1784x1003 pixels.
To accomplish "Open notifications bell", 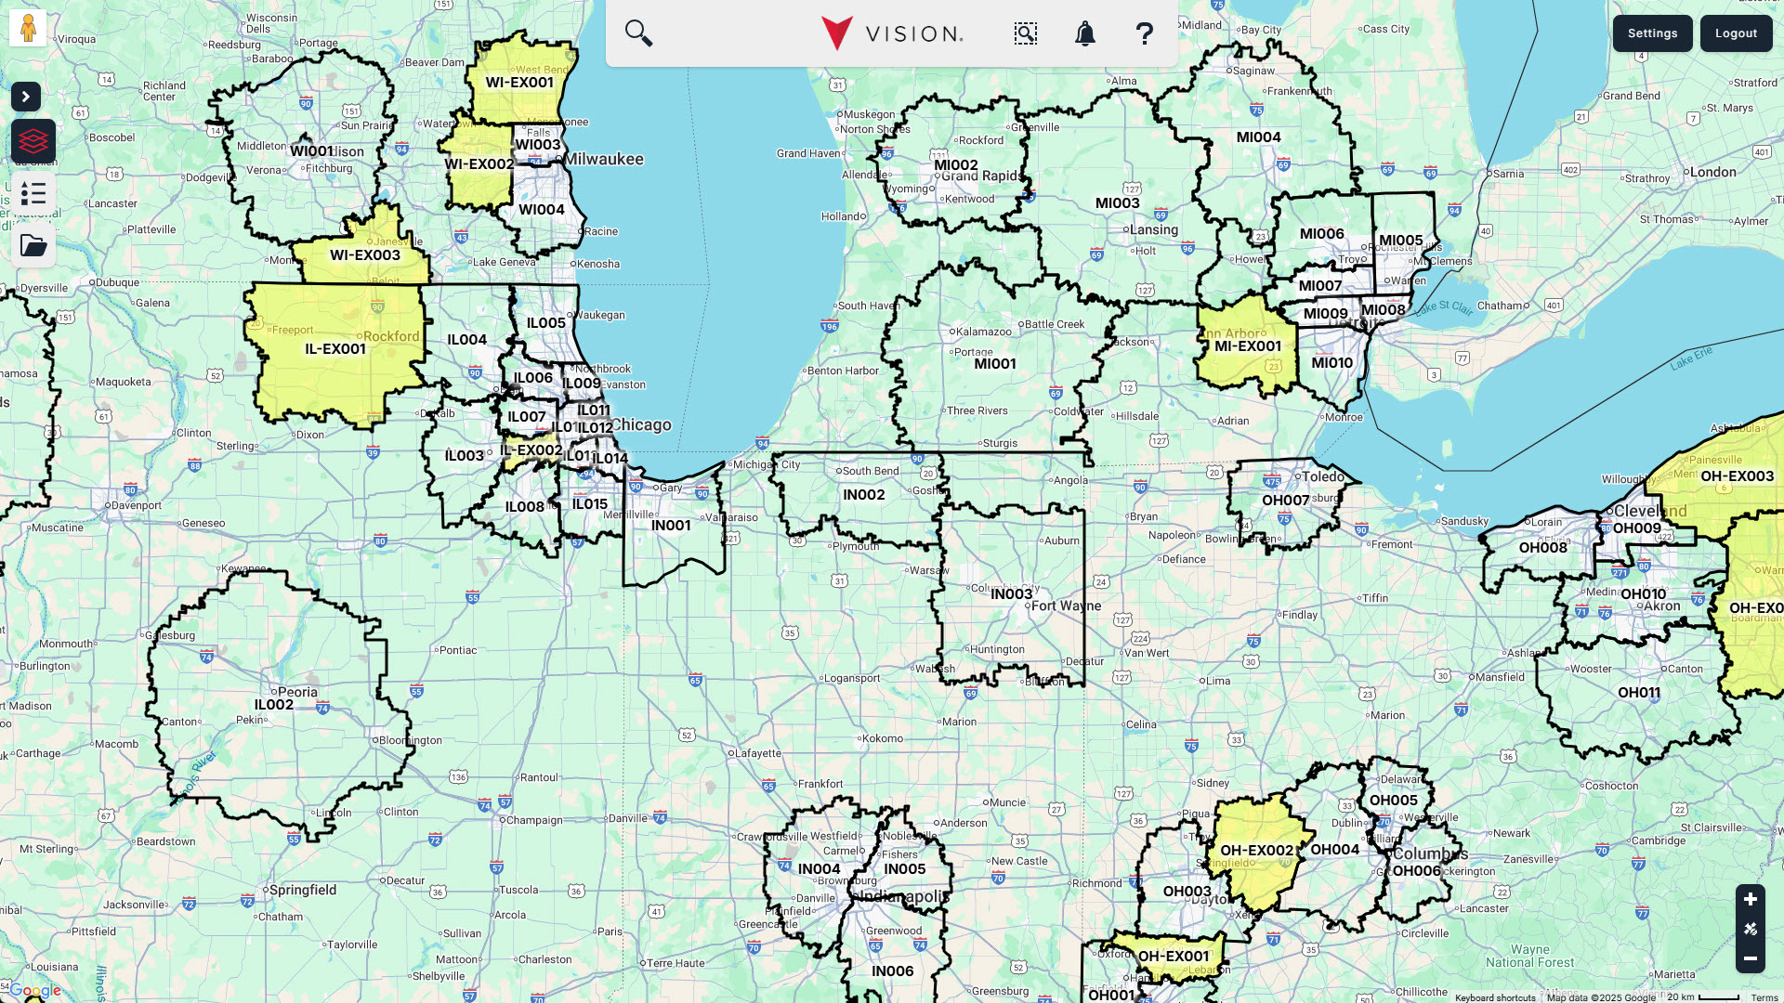I will pos(1084,33).
